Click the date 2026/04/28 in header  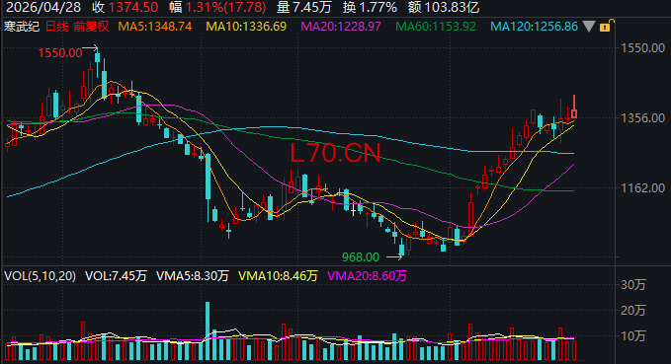point(43,7)
